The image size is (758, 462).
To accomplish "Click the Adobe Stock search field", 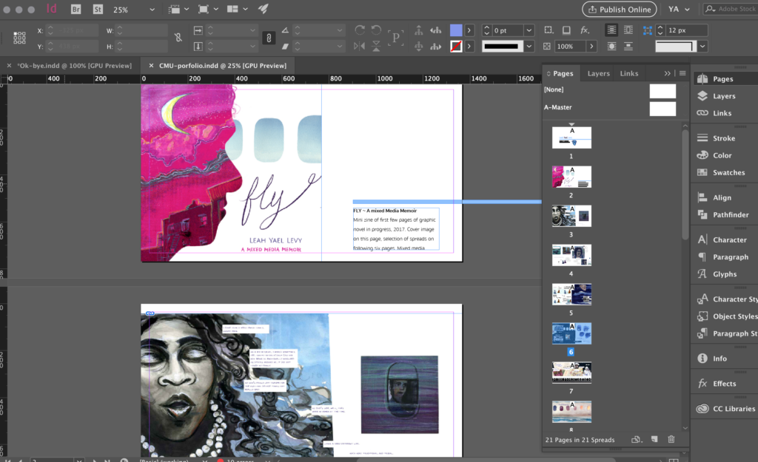I will point(730,9).
